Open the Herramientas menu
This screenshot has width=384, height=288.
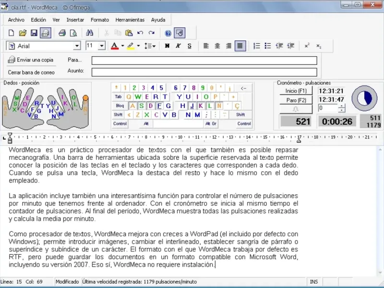(130, 20)
